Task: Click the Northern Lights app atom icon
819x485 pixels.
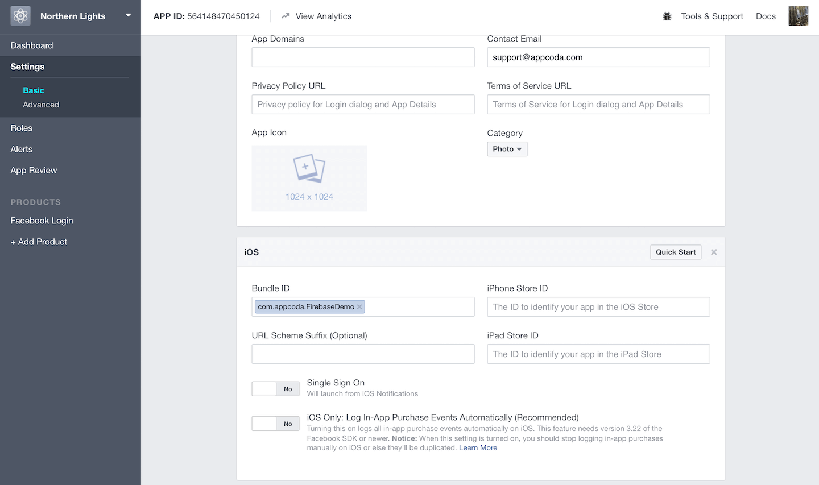Action: [20, 16]
